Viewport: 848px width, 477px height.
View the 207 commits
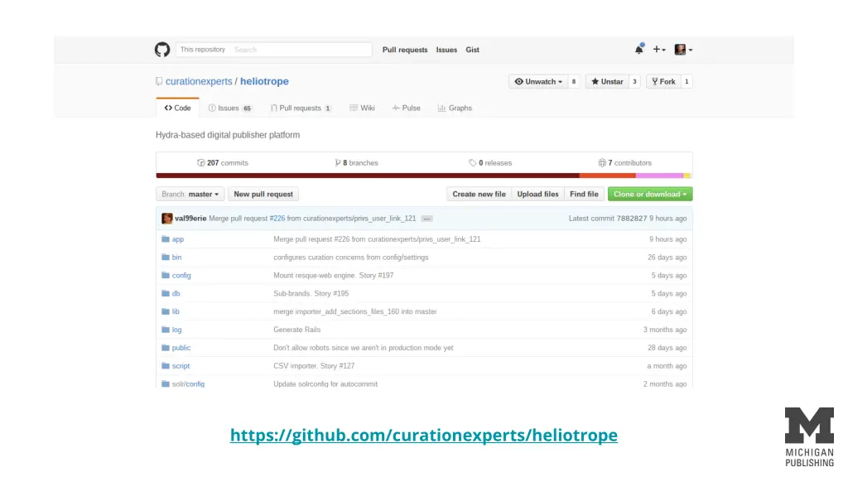point(223,163)
